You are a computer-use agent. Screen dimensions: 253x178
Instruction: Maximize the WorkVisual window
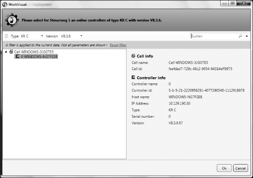[x=232, y=3]
